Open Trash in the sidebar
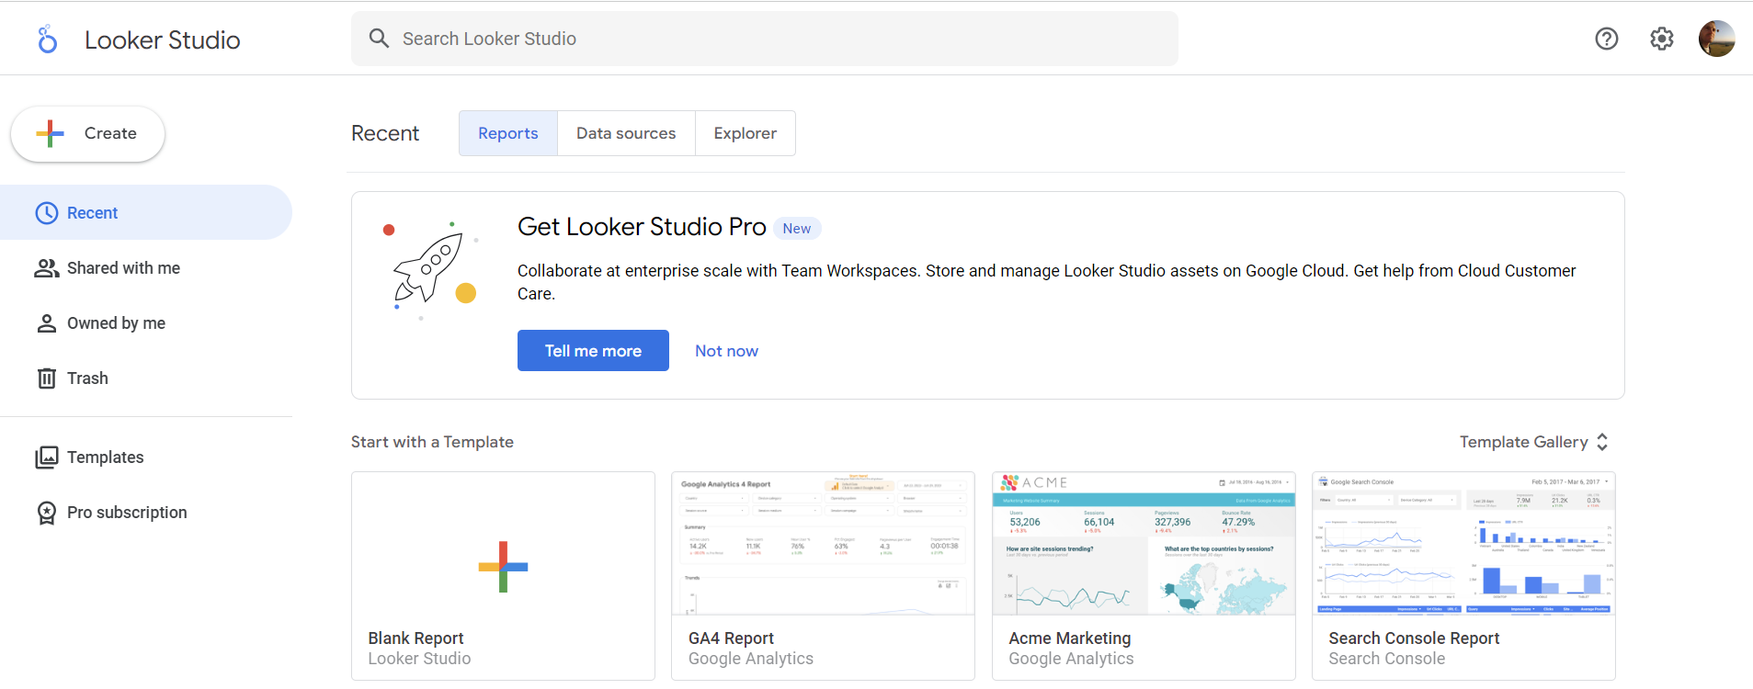This screenshot has height=689, width=1753. click(x=146, y=378)
